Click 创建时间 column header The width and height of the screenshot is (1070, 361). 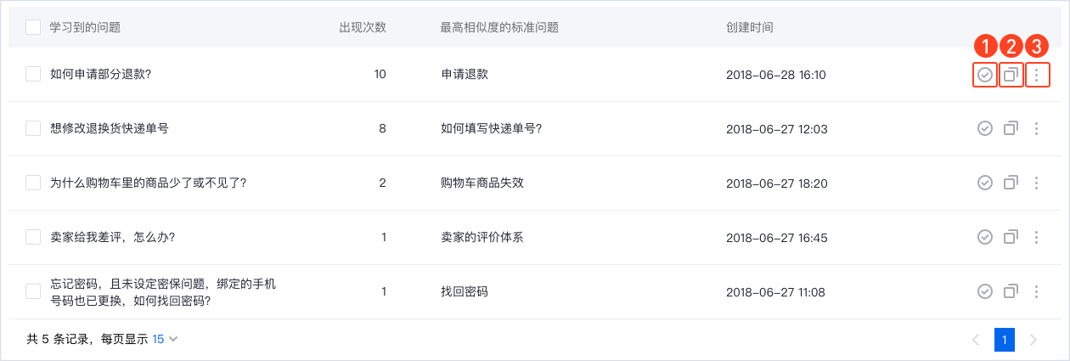(750, 27)
